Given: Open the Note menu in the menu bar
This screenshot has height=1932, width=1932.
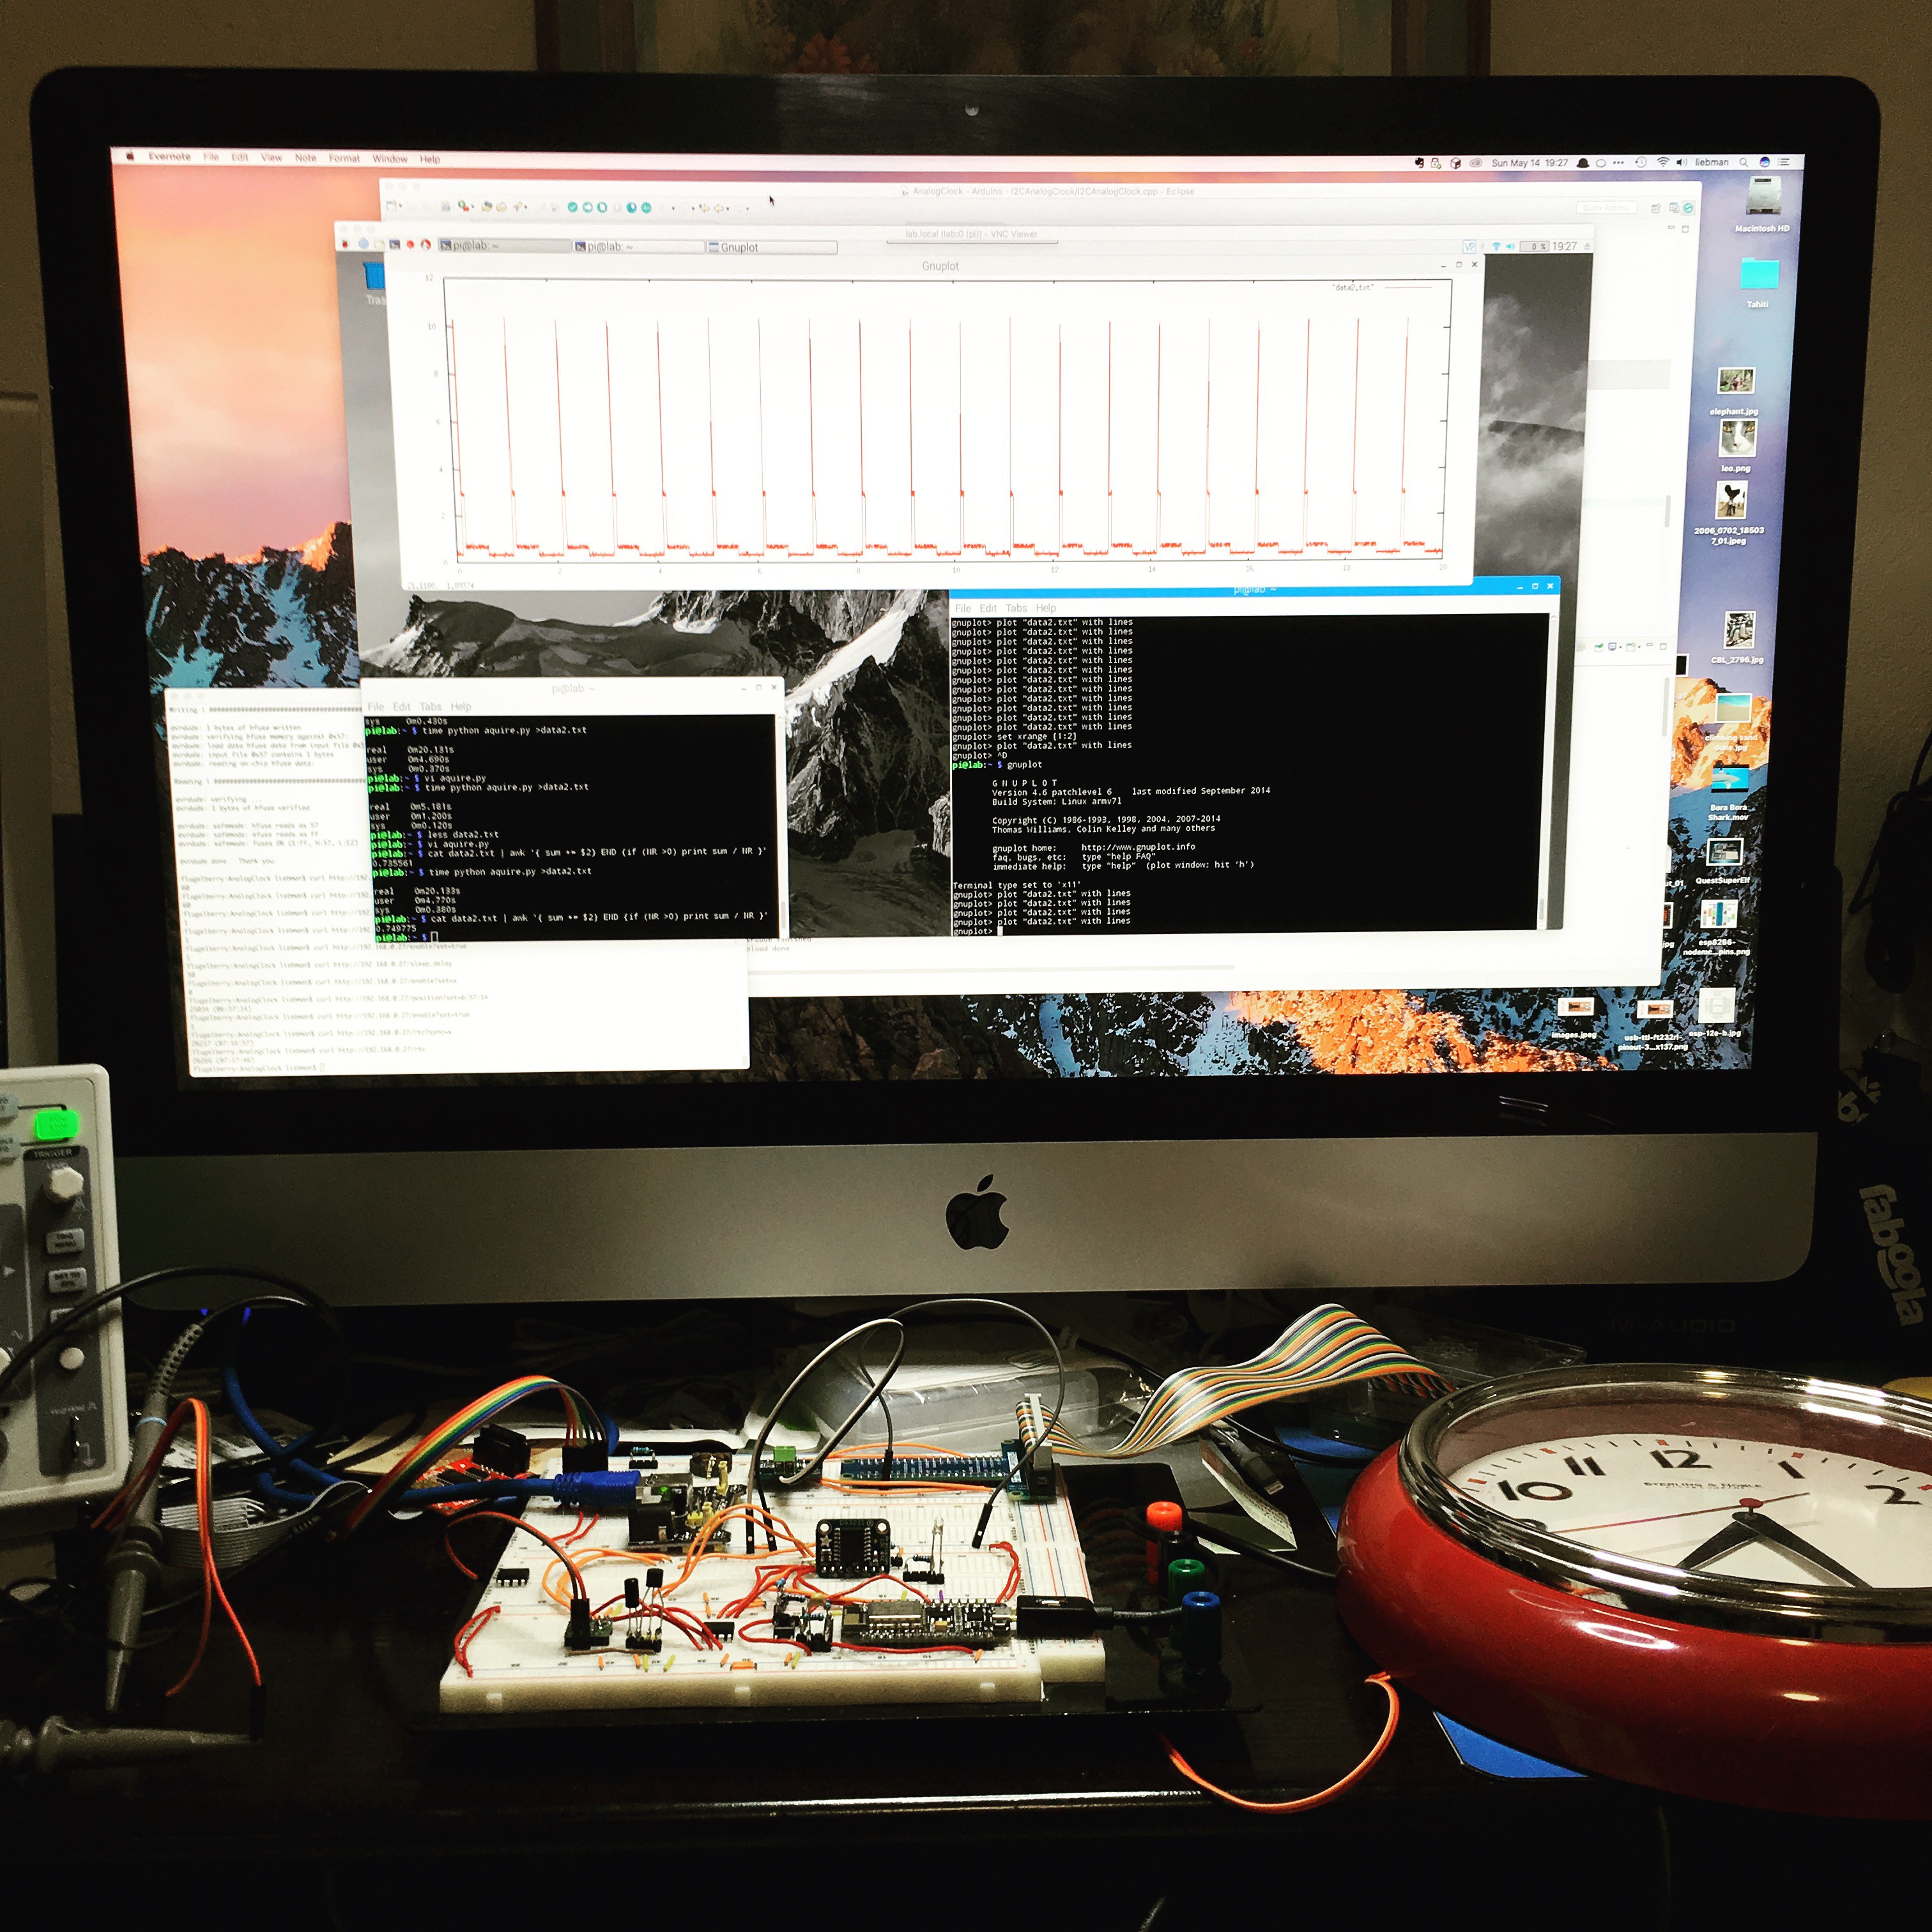Looking at the screenshot, I should [x=305, y=158].
